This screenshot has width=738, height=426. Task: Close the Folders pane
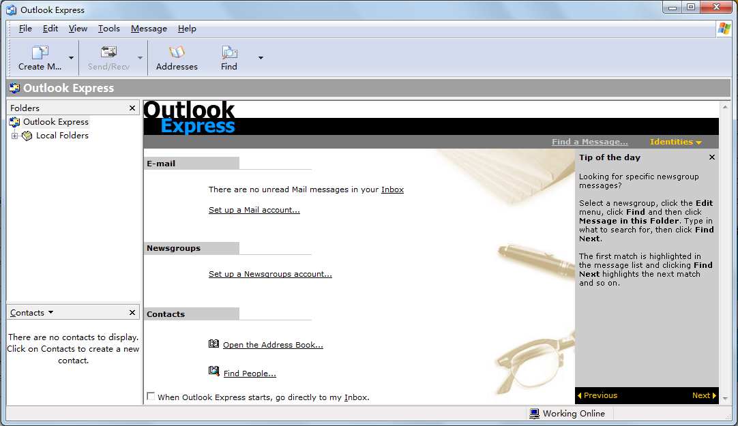pyautogui.click(x=132, y=108)
